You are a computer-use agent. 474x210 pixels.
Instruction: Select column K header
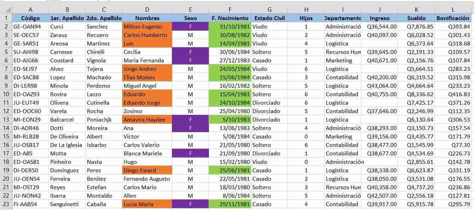416,10
